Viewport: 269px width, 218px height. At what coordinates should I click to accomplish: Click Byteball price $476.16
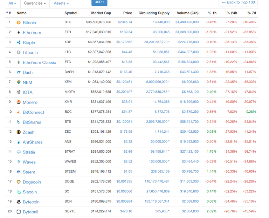click(x=126, y=211)
